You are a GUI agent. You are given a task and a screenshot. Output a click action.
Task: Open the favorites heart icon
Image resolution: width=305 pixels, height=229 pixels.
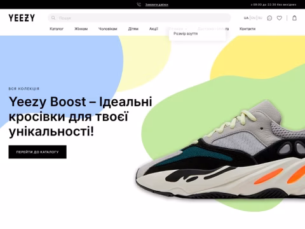pyautogui.click(x=280, y=18)
